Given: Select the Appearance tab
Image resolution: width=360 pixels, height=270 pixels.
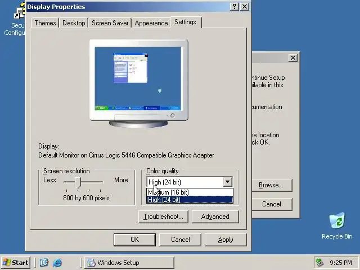Looking at the screenshot, I should 151,23.
